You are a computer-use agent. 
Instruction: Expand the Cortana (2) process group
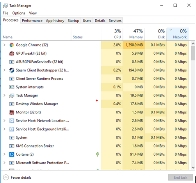pyautogui.click(x=4, y=154)
